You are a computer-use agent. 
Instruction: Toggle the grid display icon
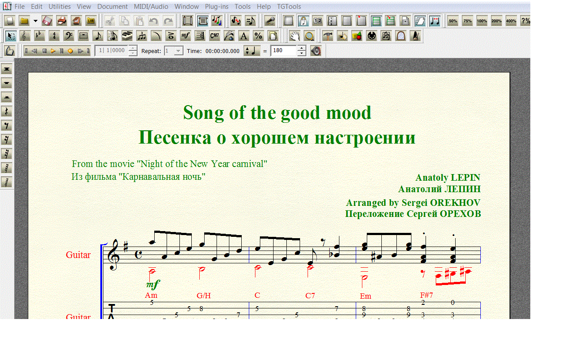point(347,21)
